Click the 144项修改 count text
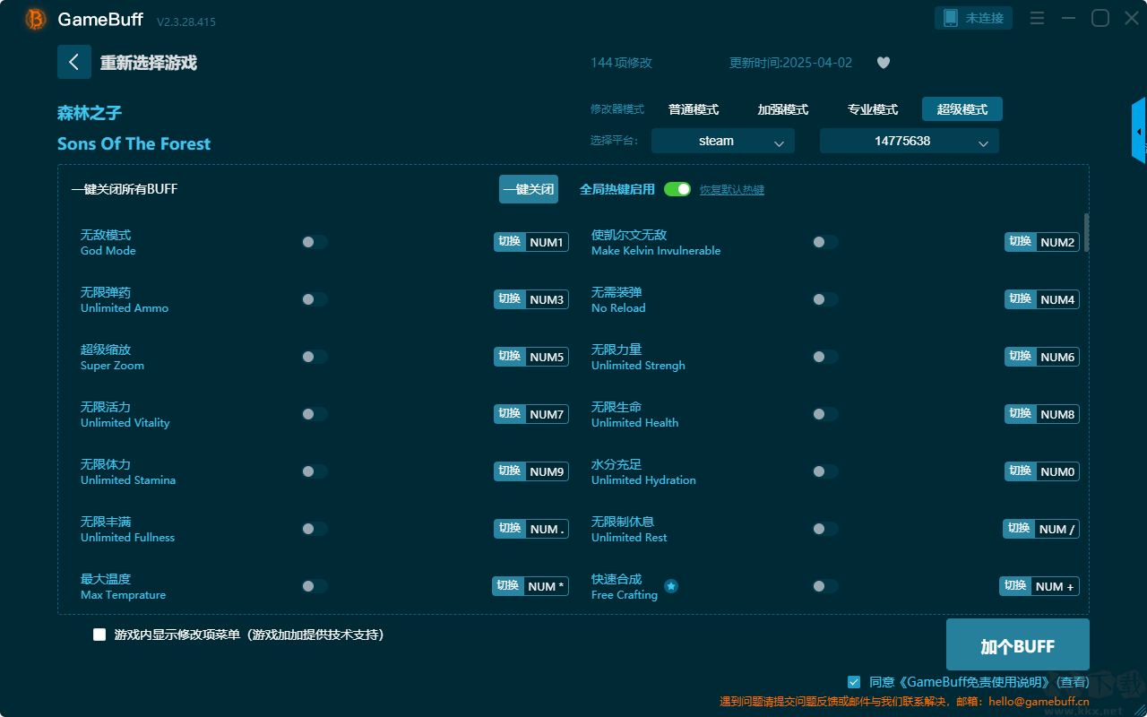This screenshot has width=1147, height=717. click(x=622, y=63)
